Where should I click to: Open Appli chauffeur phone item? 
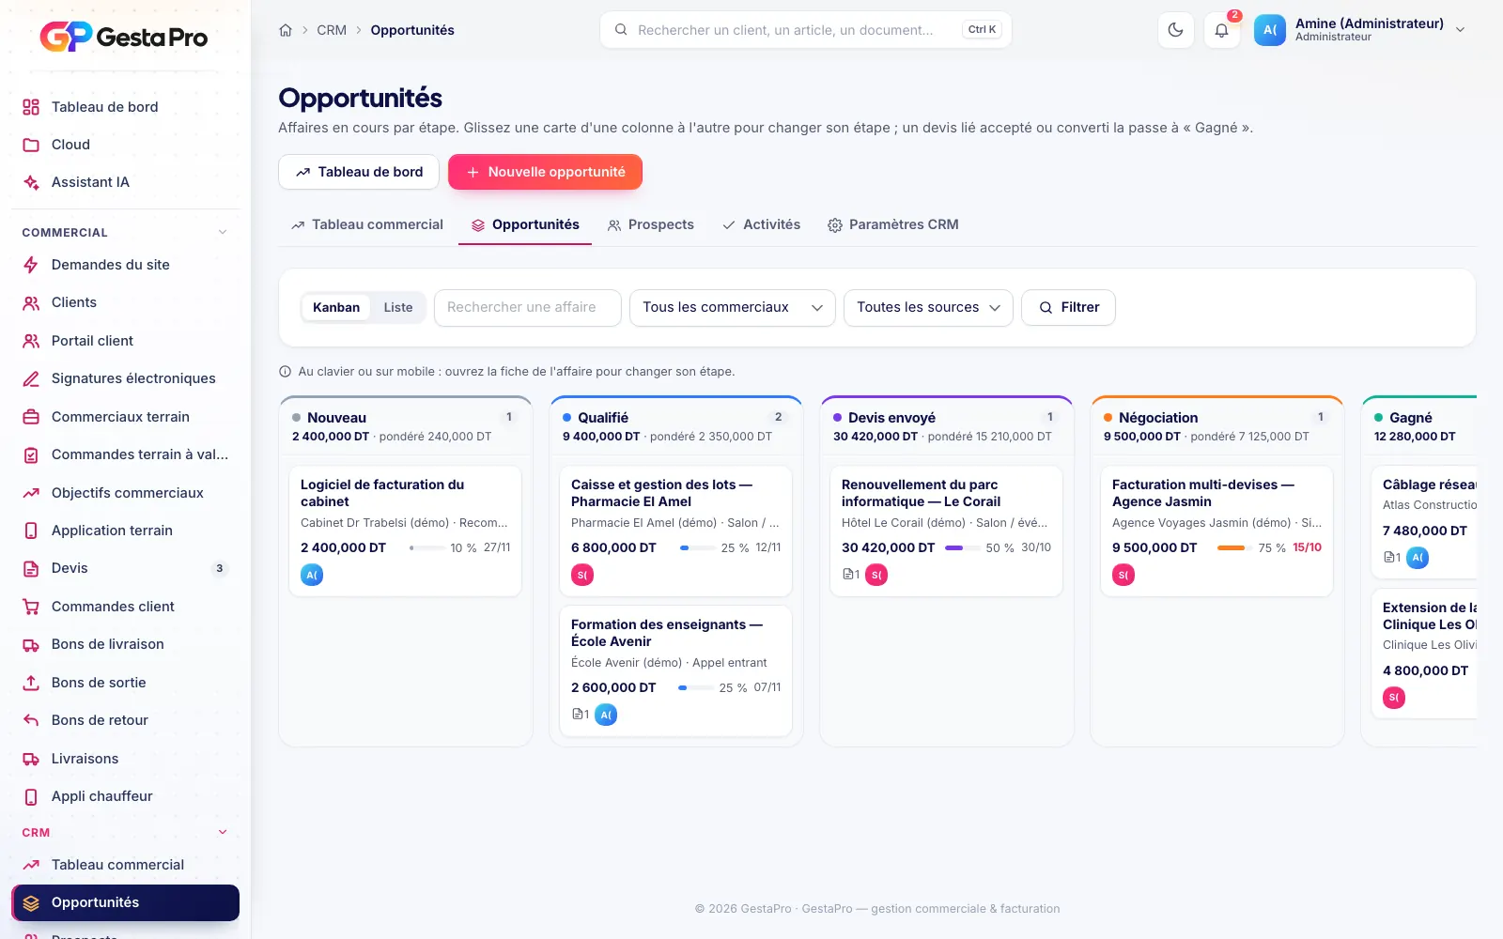click(x=125, y=796)
